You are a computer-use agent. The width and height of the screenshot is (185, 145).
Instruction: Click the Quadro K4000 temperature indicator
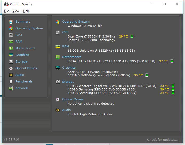[x=147, y=75]
